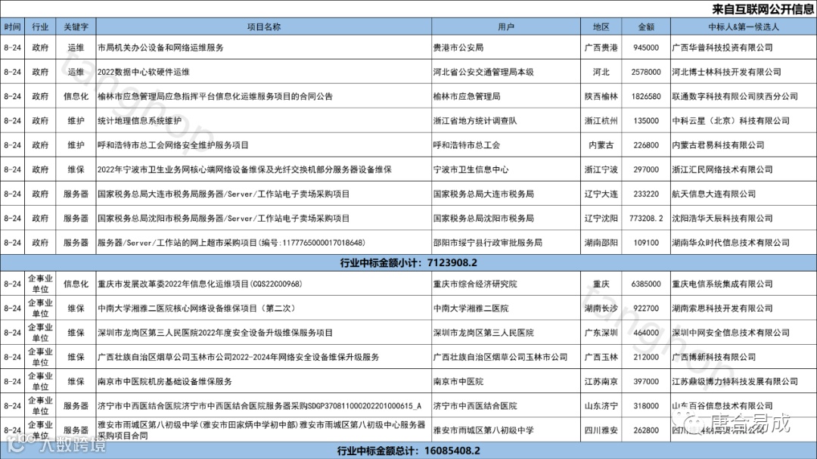Screen dimensions: 817x459
Task: Click the 航天信息大连有限公司 cell
Action: click(744, 194)
